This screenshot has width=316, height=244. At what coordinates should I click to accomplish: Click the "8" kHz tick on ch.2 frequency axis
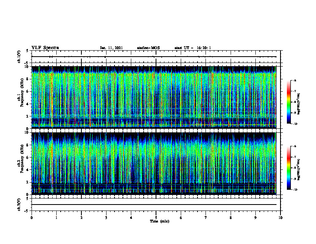(x=28, y=145)
